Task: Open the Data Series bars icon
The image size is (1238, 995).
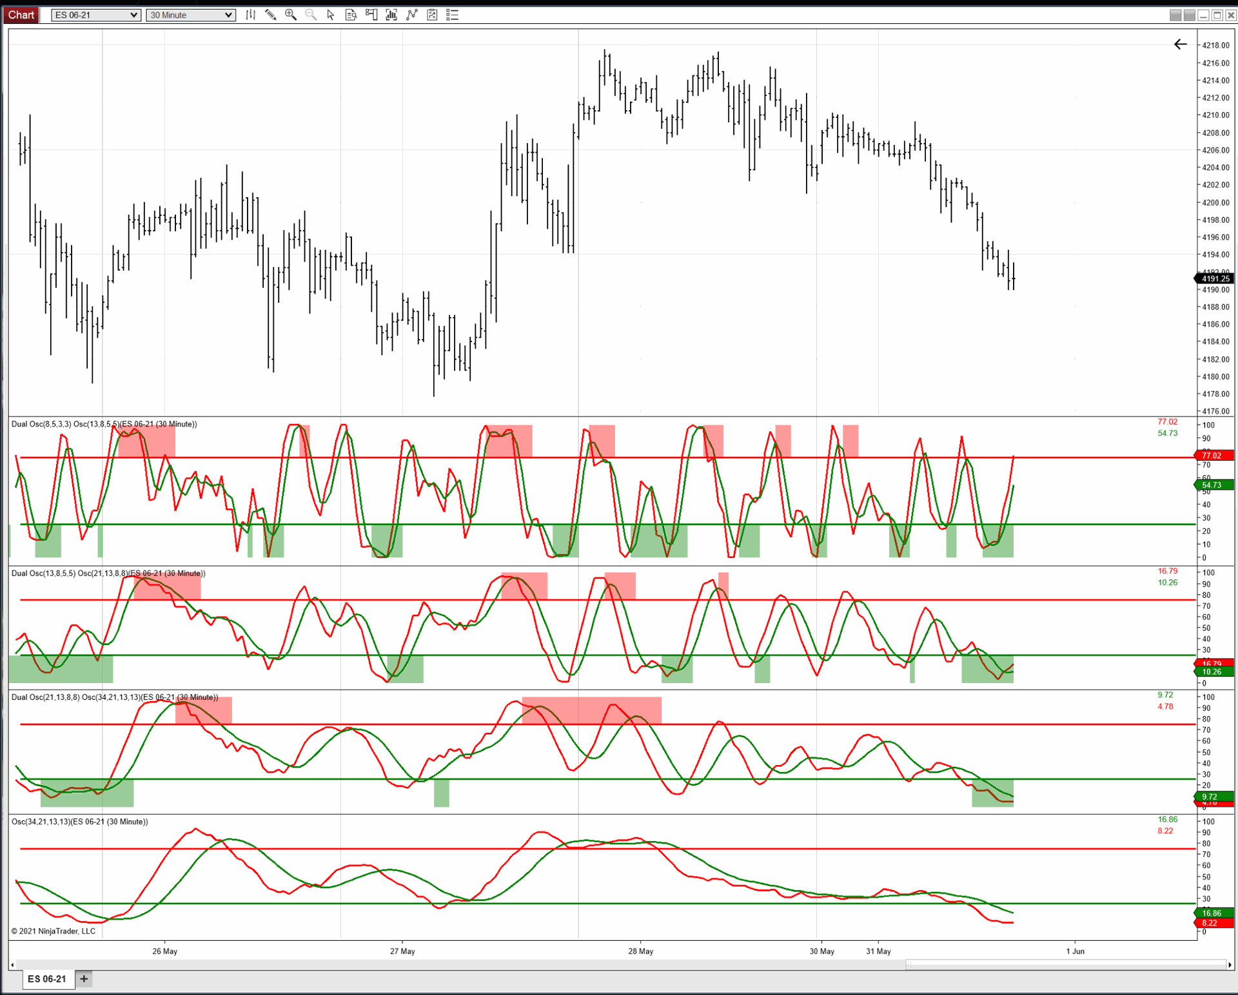Action: pyautogui.click(x=251, y=14)
